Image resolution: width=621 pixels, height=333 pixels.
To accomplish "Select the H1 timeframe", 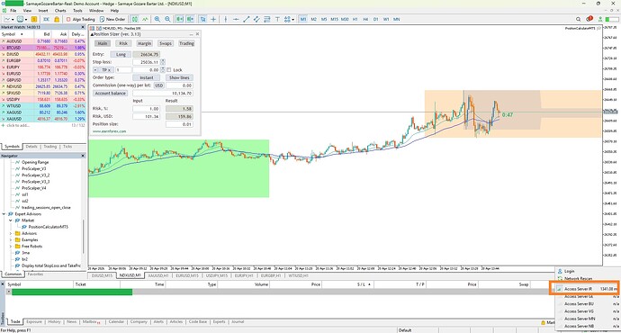I will click(355, 19).
